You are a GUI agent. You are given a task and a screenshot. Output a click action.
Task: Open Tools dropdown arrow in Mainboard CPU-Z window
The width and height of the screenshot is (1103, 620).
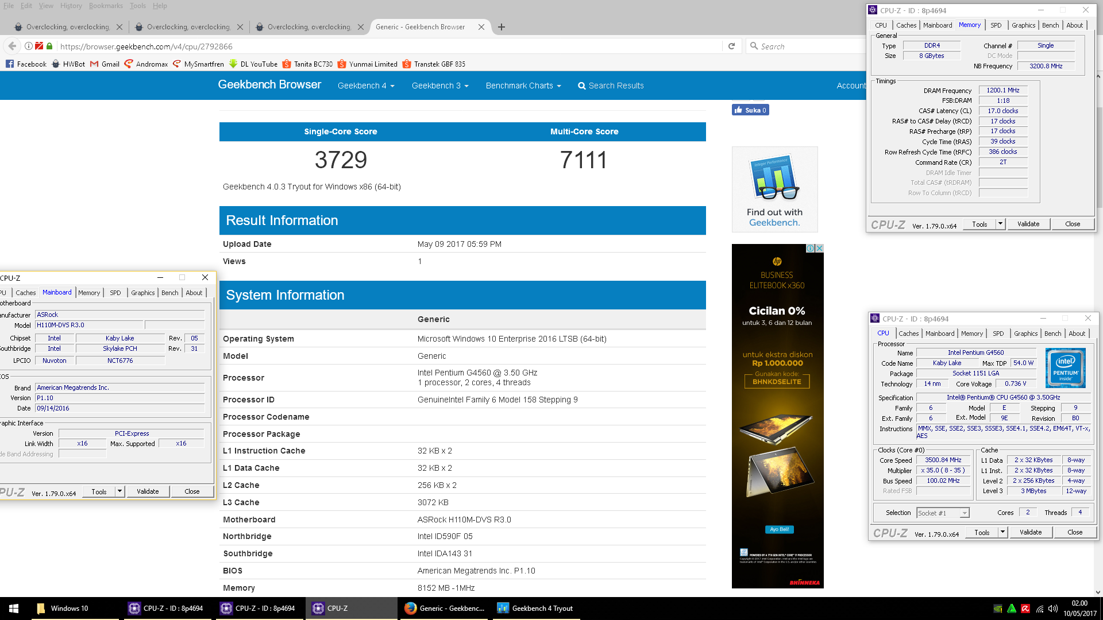click(119, 491)
